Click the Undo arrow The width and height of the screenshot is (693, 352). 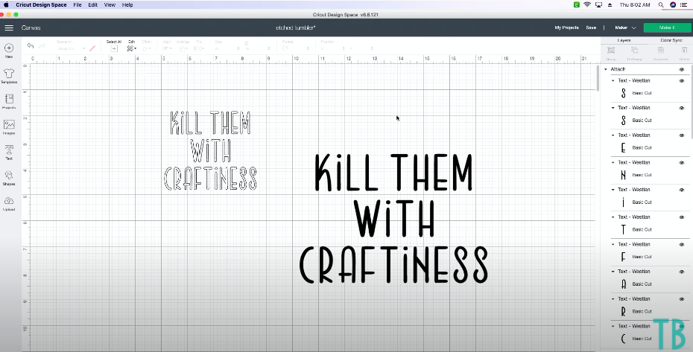[x=31, y=46]
